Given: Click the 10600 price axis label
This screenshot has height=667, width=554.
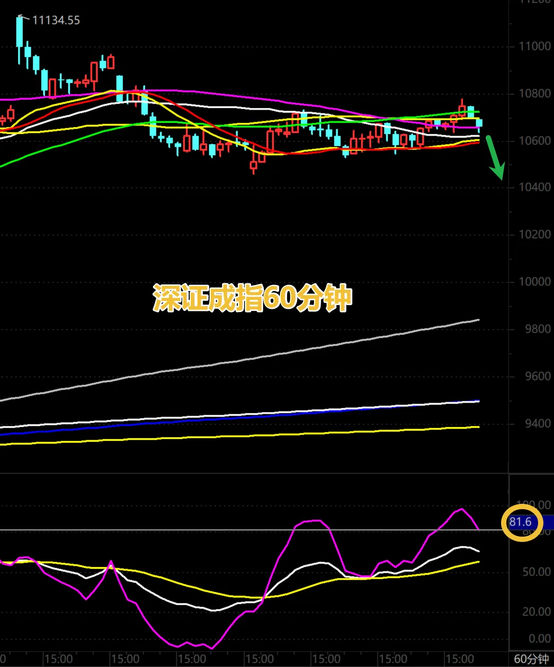Looking at the screenshot, I should pyautogui.click(x=534, y=141).
